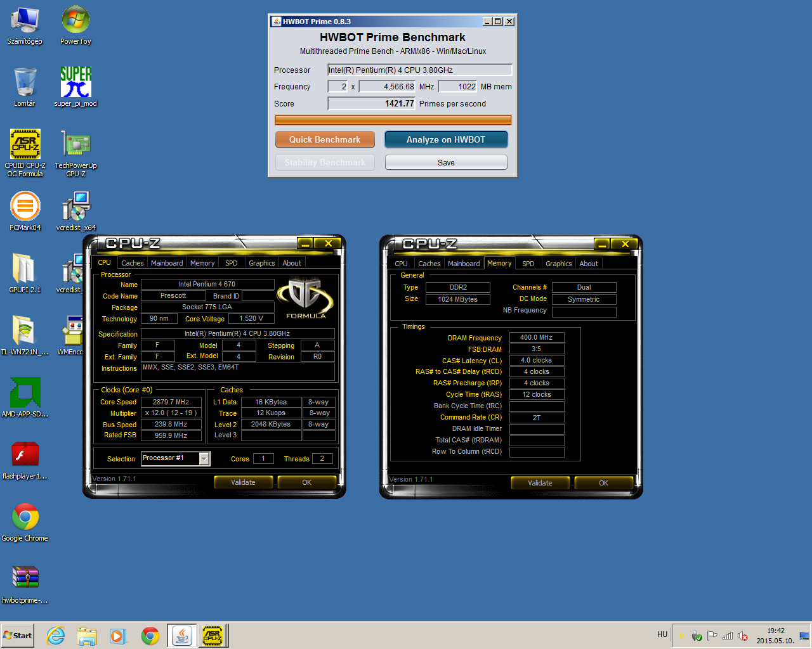This screenshot has width=812, height=649.
Task: Open AMD-APP-SDK installer icon
Action: [x=25, y=398]
